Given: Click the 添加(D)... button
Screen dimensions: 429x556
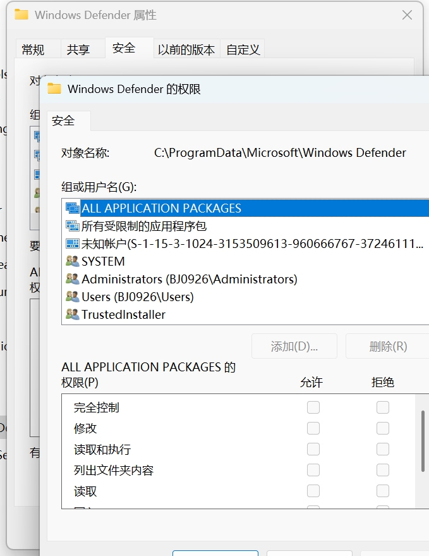Looking at the screenshot, I should click(294, 346).
